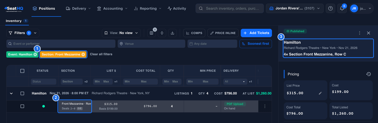Remove the Event: Hamilton filter chip
Screen dimensions: 378x123
point(35,54)
